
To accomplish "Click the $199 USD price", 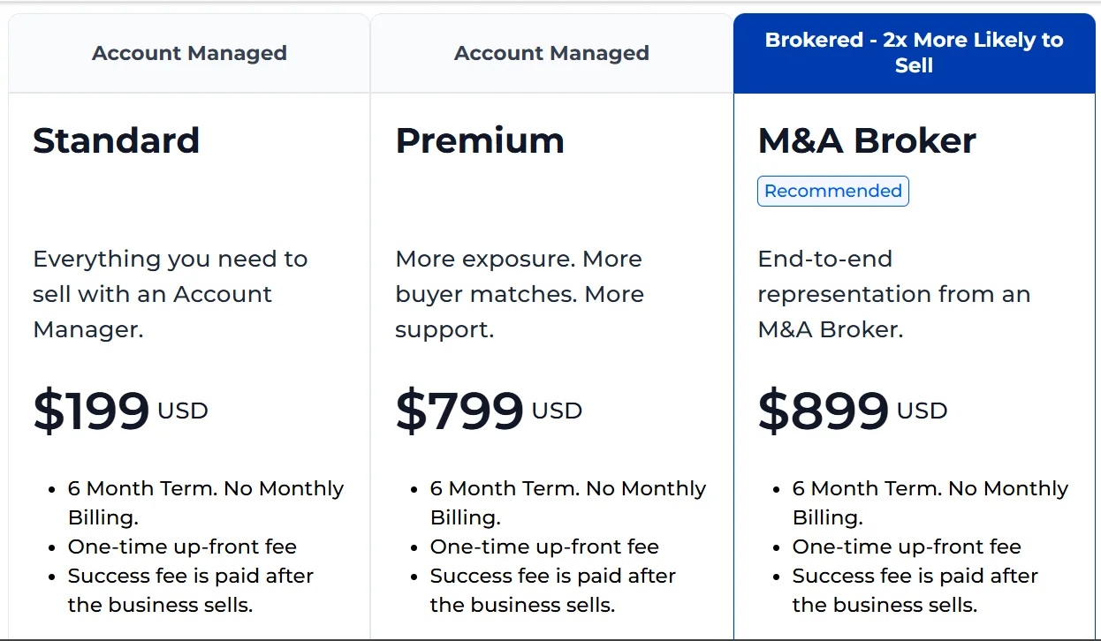I will click(120, 411).
